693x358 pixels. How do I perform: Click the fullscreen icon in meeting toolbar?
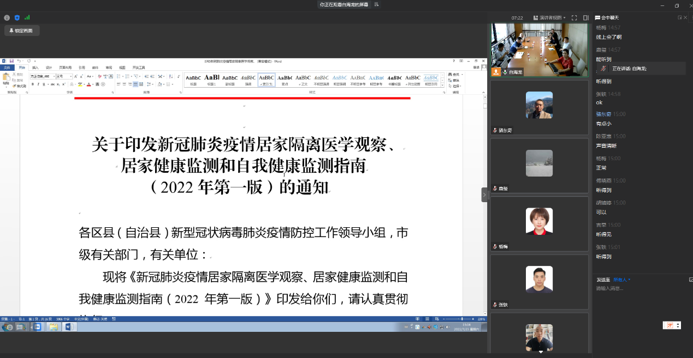574,18
